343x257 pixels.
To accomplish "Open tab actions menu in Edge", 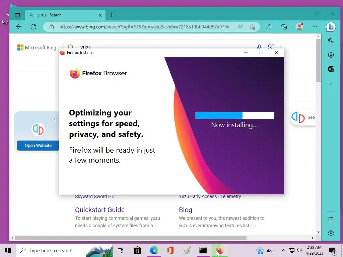I will [x=17, y=15].
